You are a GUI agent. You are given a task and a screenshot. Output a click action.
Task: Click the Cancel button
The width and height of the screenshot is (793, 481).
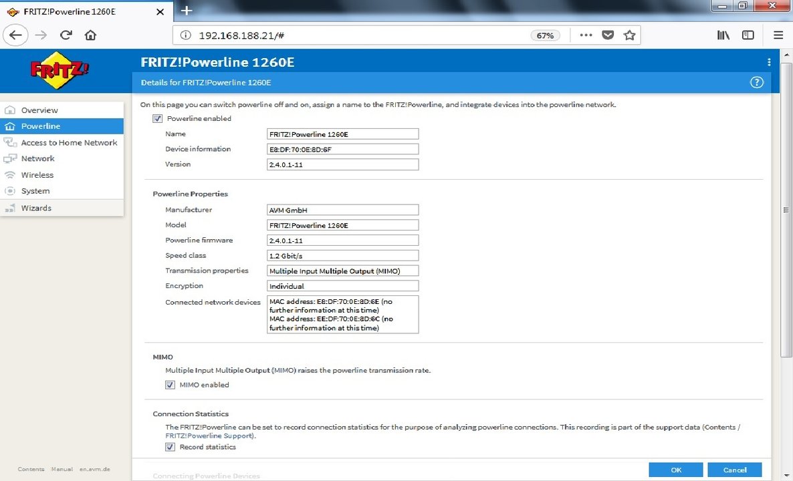coord(734,470)
